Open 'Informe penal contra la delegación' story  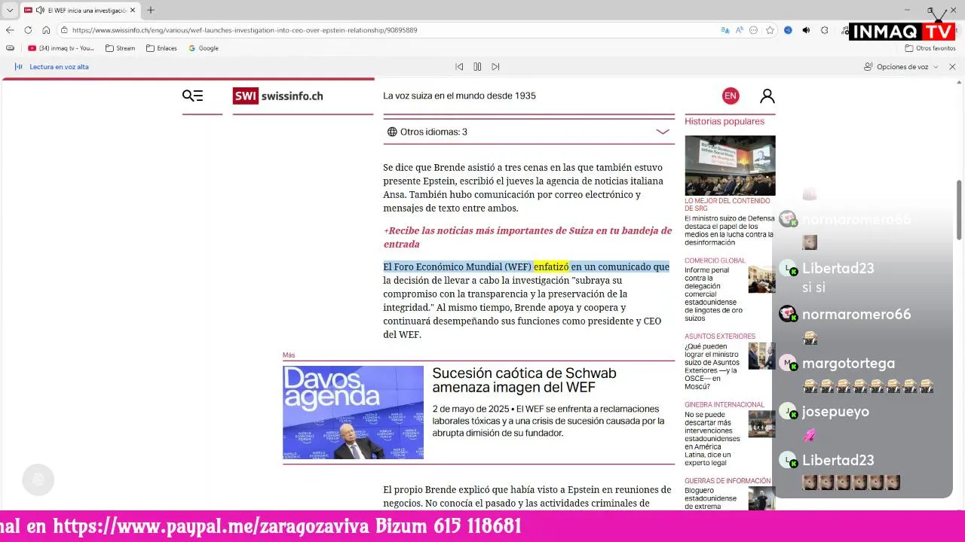[714, 294]
